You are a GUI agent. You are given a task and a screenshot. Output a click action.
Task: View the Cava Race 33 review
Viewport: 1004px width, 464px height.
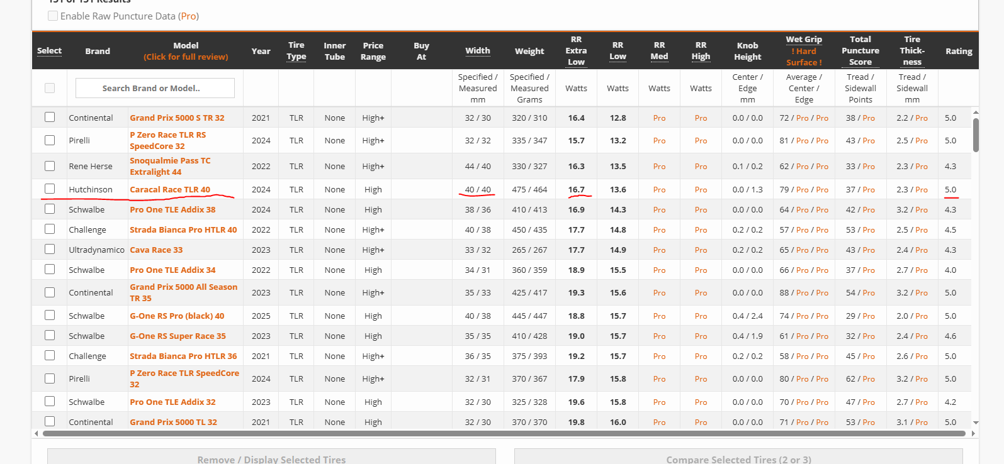156,250
